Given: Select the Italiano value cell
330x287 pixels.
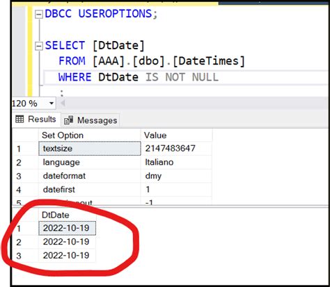Looking at the screenshot, I should pyautogui.click(x=176, y=163).
